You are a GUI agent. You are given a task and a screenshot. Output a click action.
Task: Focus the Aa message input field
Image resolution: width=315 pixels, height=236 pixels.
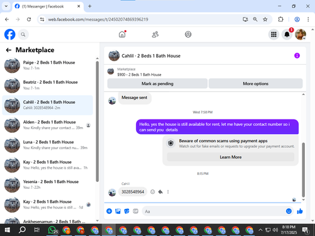point(214,211)
